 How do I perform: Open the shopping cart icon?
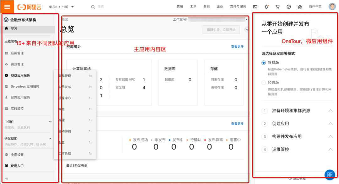[x=277, y=6]
